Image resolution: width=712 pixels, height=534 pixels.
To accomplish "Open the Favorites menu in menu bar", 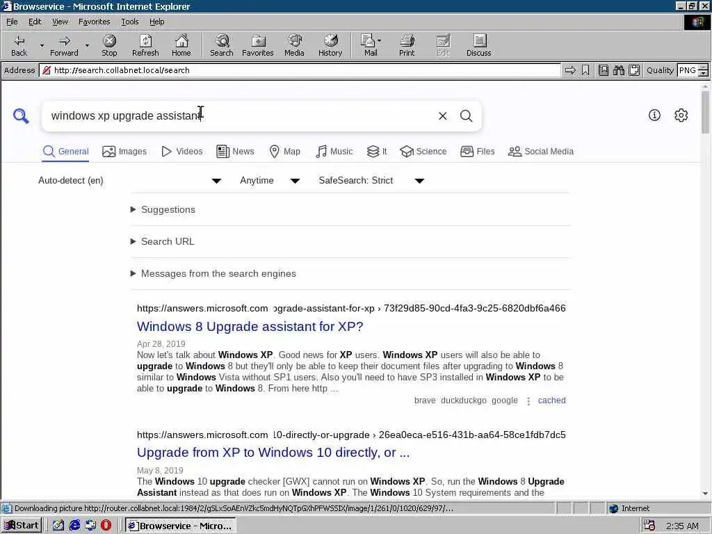I will [94, 22].
